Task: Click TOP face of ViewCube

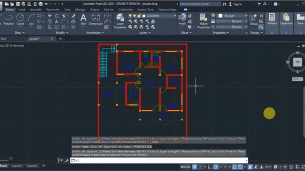Action: tap(297, 62)
